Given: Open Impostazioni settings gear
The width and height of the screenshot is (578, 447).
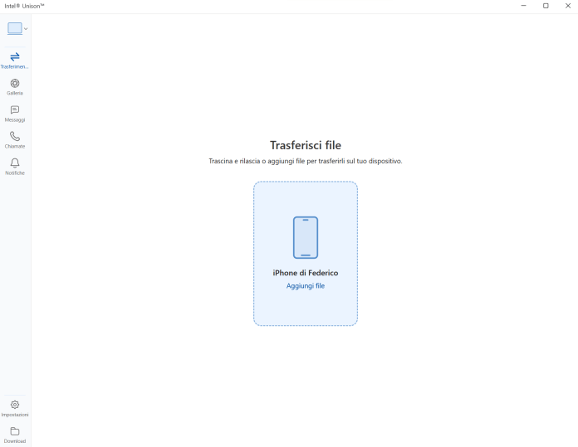Looking at the screenshot, I should (x=15, y=409).
